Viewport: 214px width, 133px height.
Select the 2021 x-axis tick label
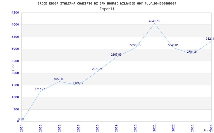pos(154,128)
